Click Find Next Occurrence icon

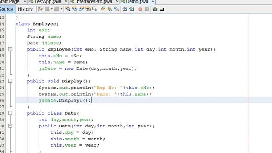pyautogui.click(x=81, y=9)
